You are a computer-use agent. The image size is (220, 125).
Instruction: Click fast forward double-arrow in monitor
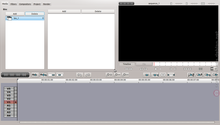[x=131, y=69]
